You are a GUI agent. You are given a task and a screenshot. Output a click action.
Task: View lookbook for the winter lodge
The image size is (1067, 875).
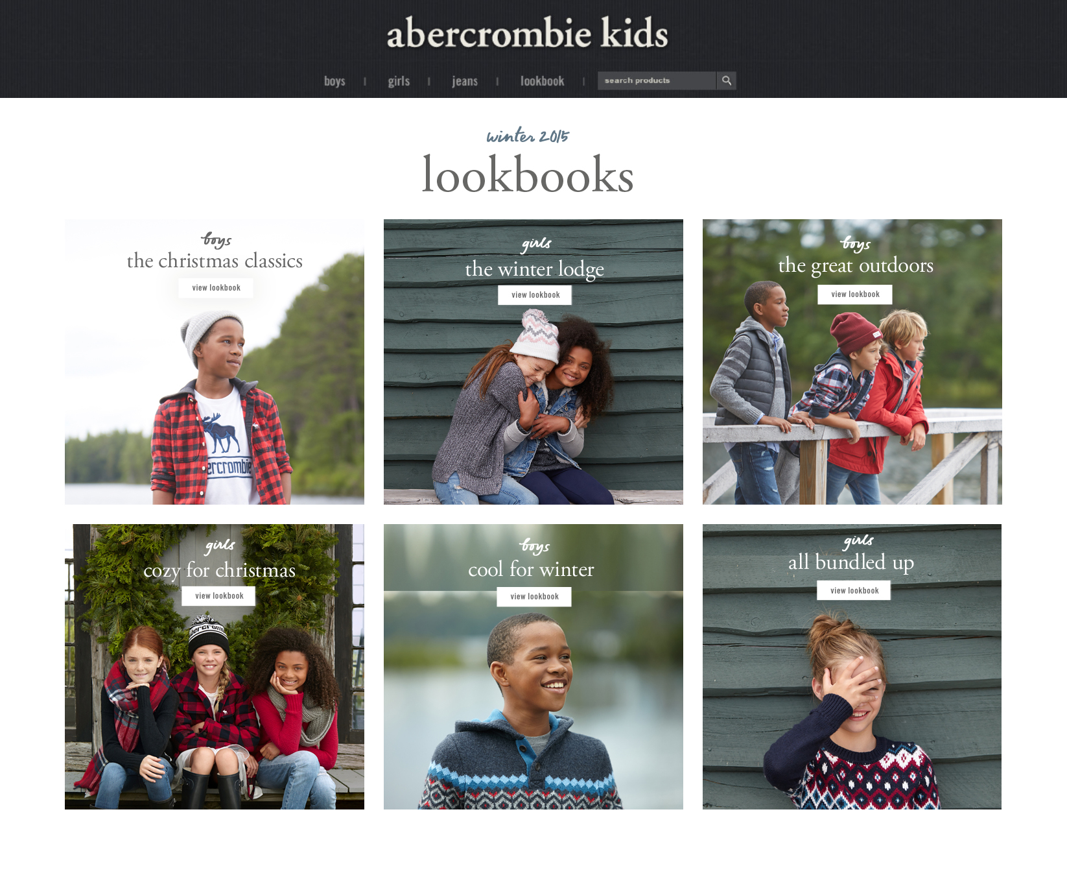coord(535,295)
